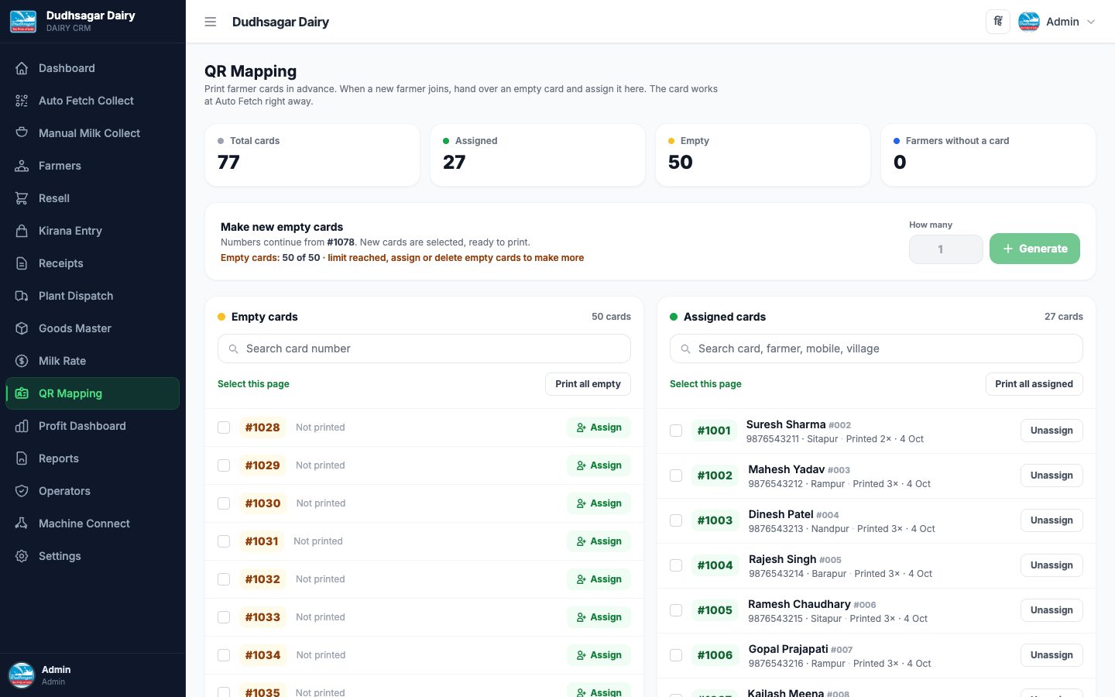Select this page in Assigned cards
This screenshot has width=1115, height=697.
click(705, 384)
